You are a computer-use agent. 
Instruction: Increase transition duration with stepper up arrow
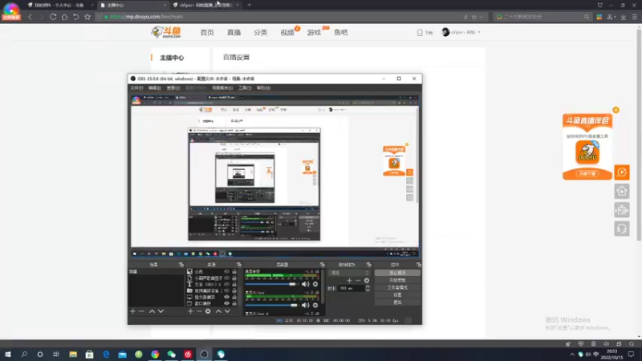368,286
